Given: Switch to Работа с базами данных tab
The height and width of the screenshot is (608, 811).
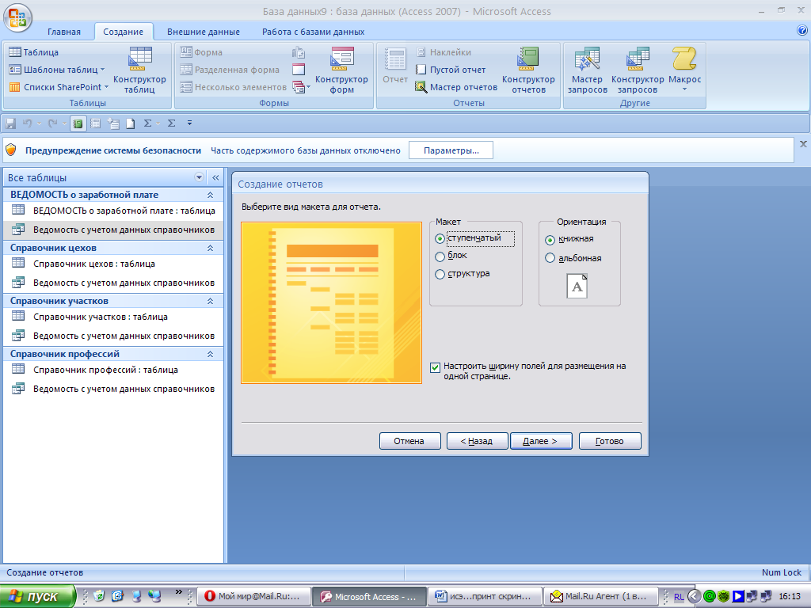Looking at the screenshot, I should coord(313,32).
